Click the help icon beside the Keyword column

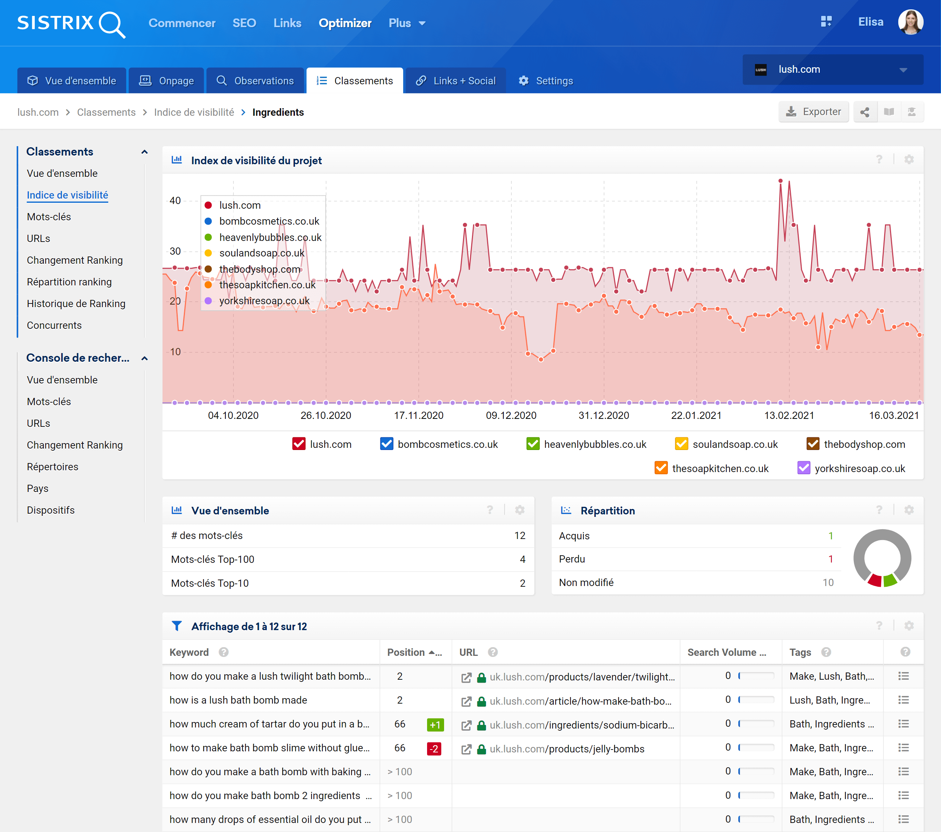224,652
